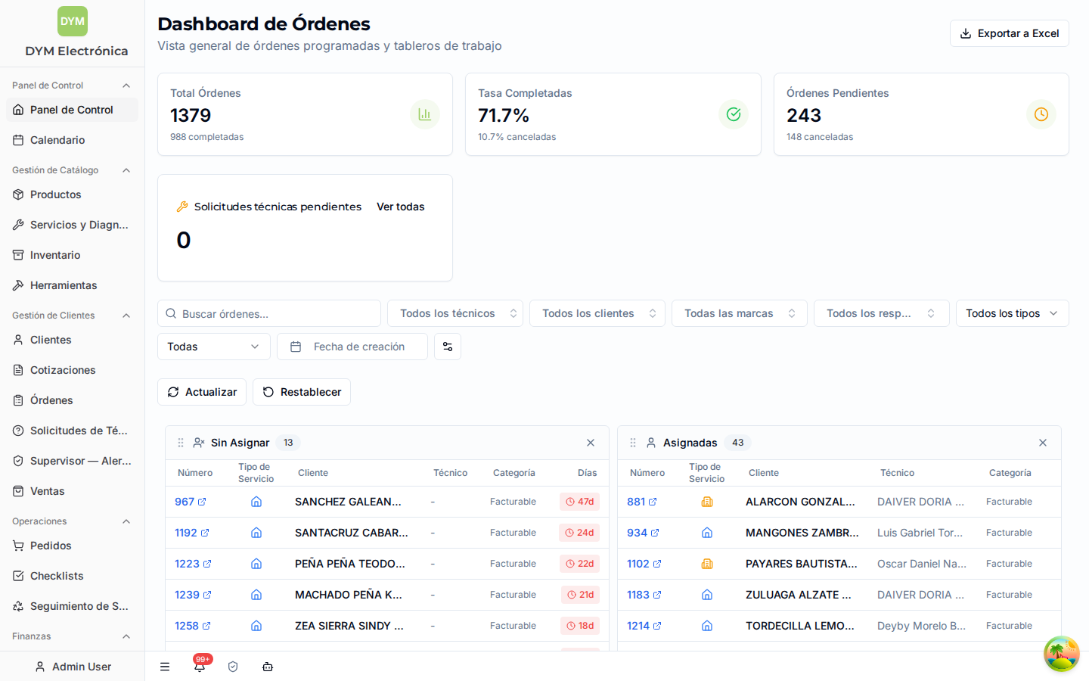Click the advanced filters sliders icon
The height and width of the screenshot is (681, 1089).
(x=448, y=347)
